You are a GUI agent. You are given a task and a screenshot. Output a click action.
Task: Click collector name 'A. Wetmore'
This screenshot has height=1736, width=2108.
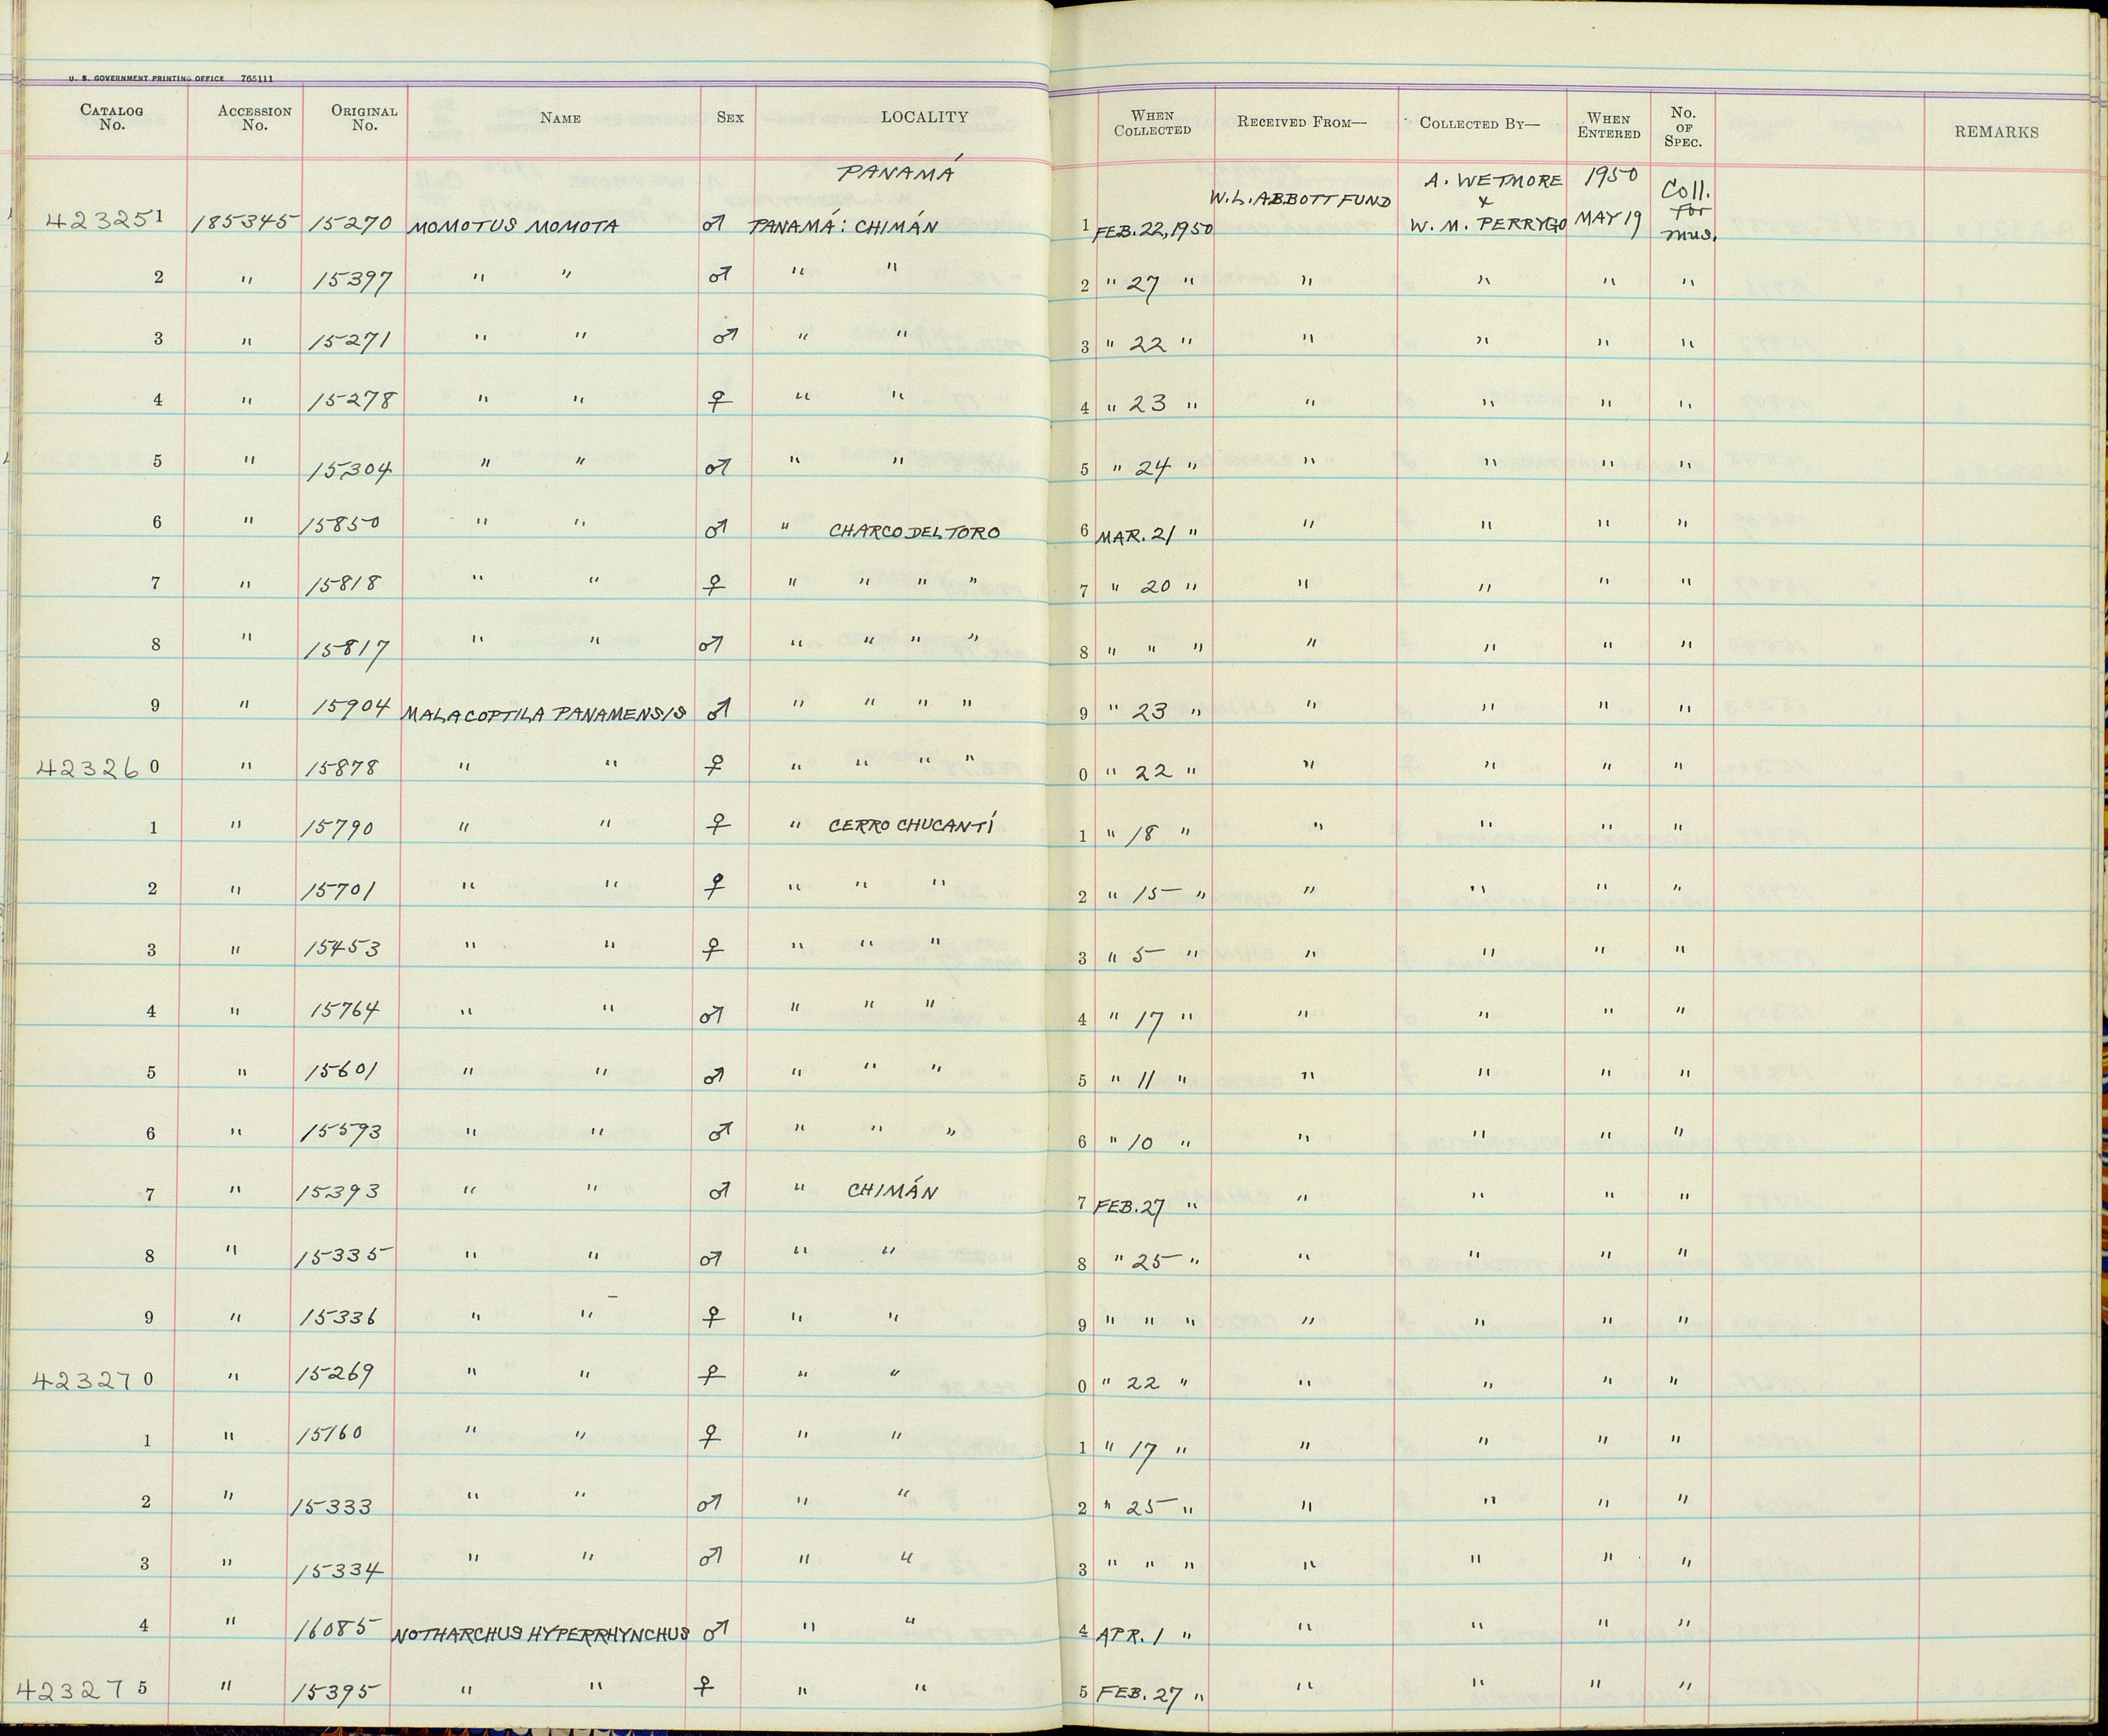(1493, 181)
